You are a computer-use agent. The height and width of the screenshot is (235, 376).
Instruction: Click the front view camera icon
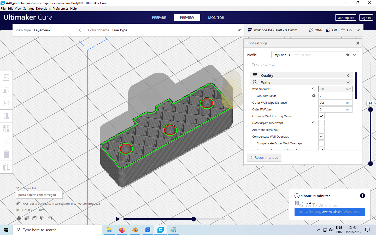click(x=26, y=218)
